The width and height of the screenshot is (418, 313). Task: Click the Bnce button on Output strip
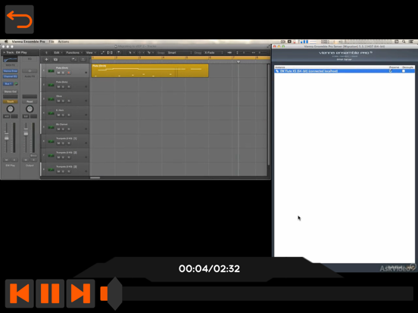[33, 156]
